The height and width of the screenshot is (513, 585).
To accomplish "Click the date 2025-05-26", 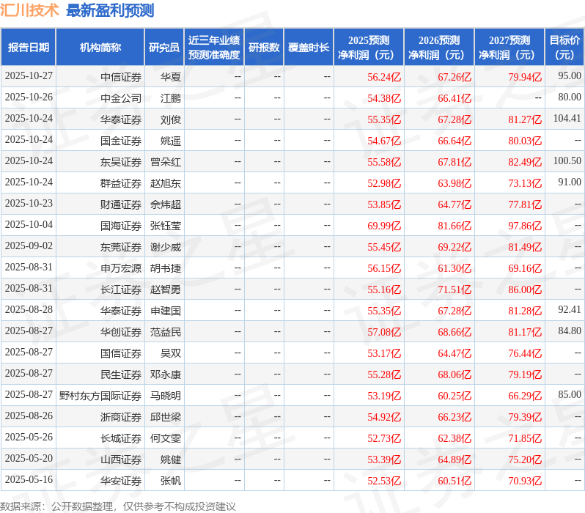I will pos(29,438).
